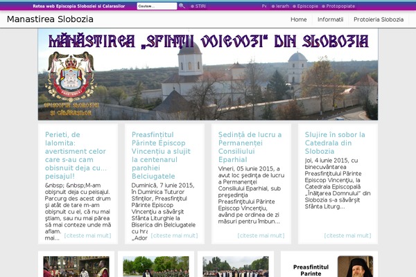Click 'citeste mai mult' under Belciugatele article

coord(174,235)
